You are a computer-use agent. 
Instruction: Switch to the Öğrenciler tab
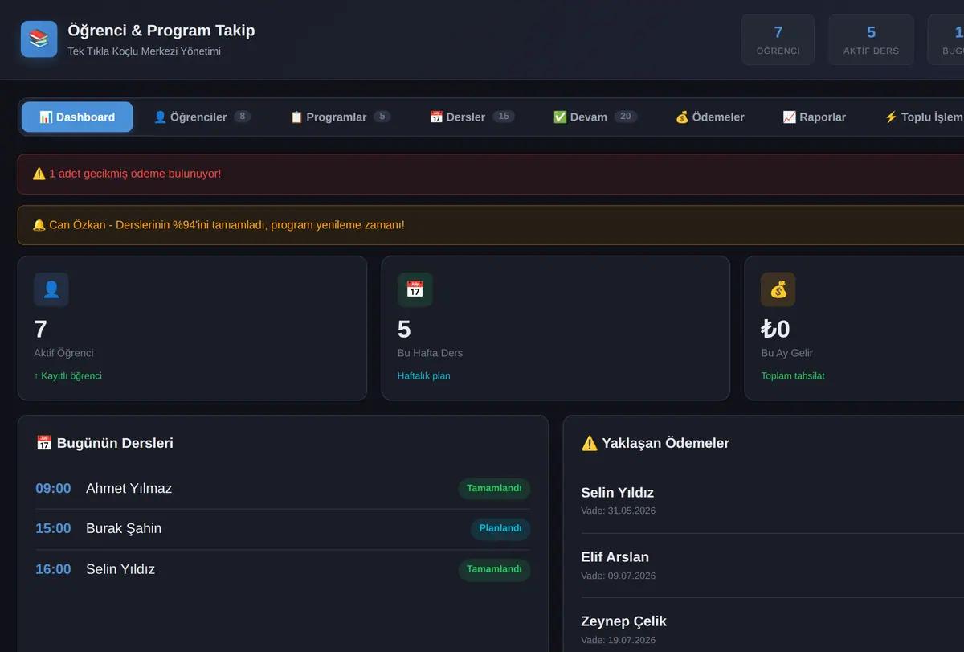tap(202, 117)
